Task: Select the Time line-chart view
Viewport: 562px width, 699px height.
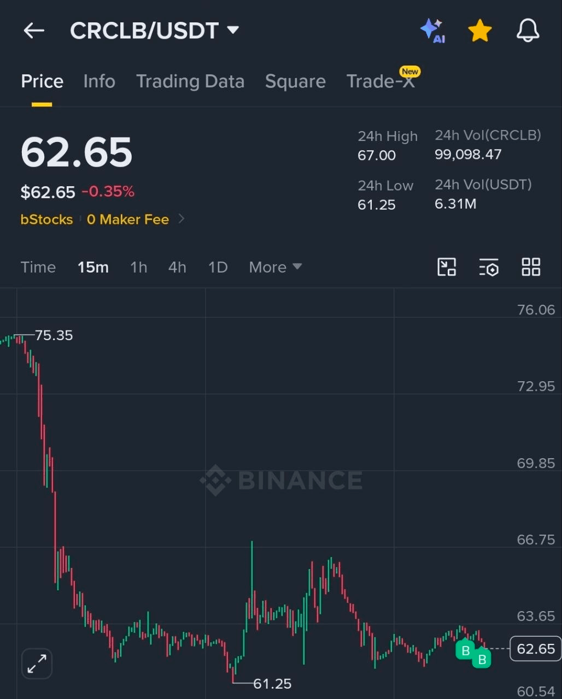Action: coord(38,267)
